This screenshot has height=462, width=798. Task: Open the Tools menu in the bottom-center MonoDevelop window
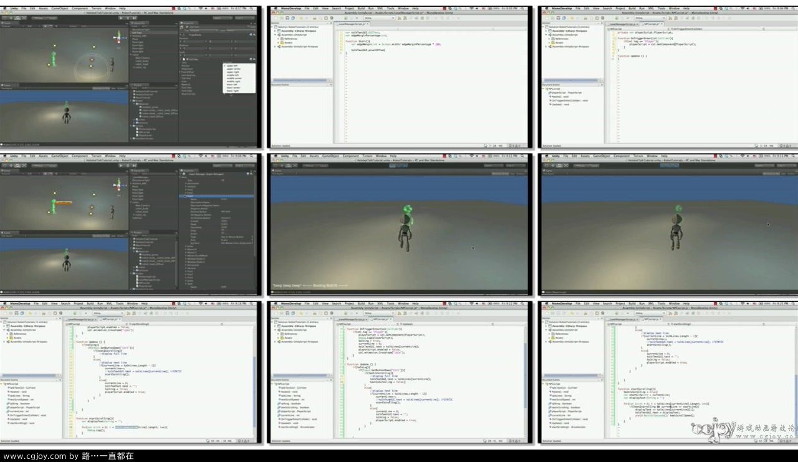point(390,303)
